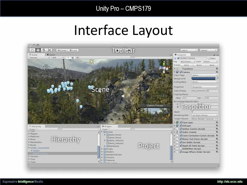Select the Scale tool
This screenshot has width=247, height=185.
pyautogui.click(x=49, y=50)
